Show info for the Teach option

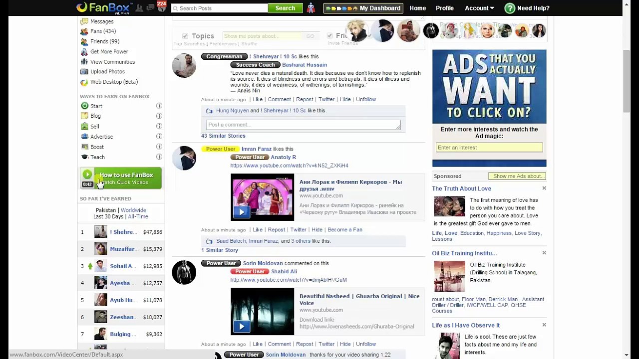coord(159,157)
